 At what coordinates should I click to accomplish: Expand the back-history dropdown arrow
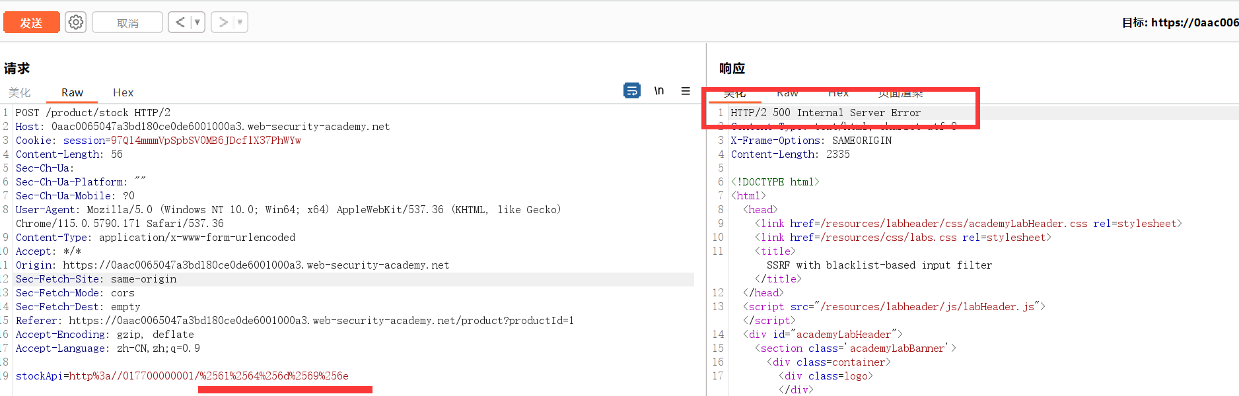[197, 22]
